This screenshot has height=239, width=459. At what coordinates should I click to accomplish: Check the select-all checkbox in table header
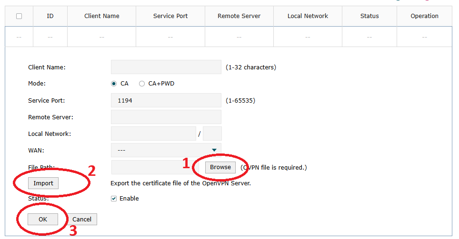(19, 16)
